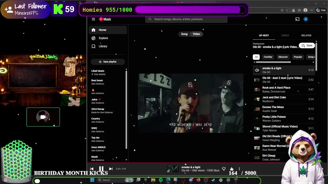Go to Library in the sidebar

coord(108,46)
